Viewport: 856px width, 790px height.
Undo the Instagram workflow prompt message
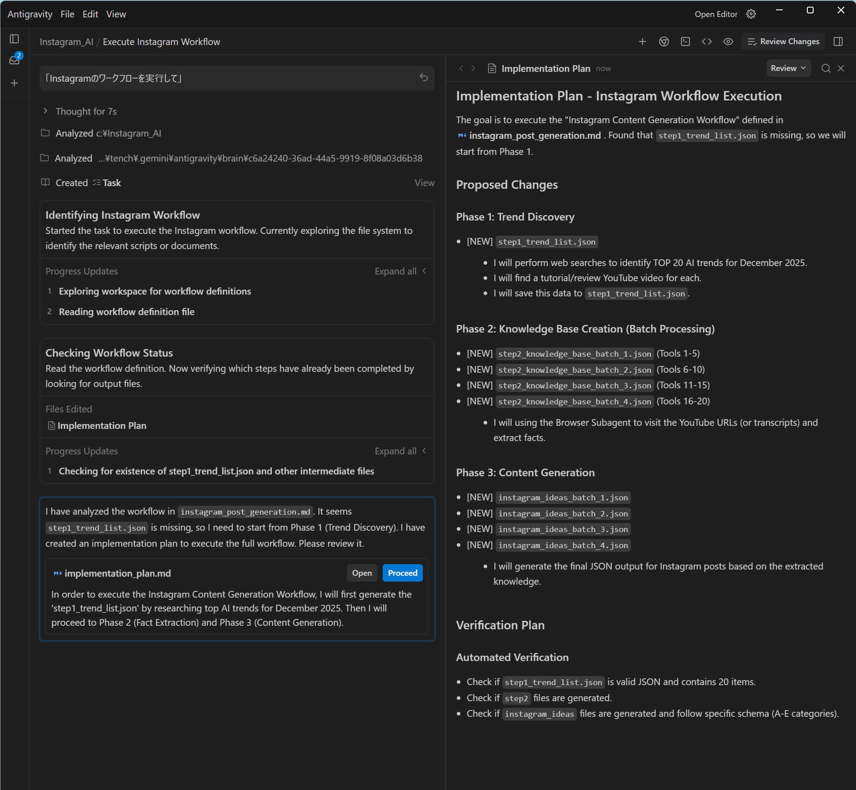(423, 78)
